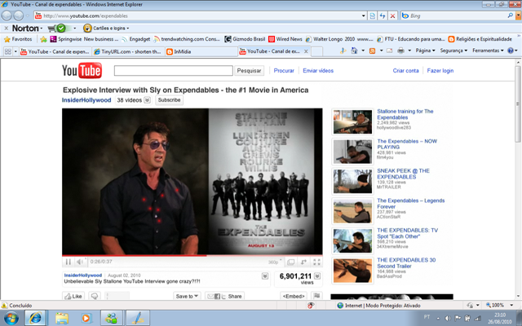The width and height of the screenshot is (522, 326).
Task: Open the InsiderHollywood channel link under title
Action: pos(86,99)
